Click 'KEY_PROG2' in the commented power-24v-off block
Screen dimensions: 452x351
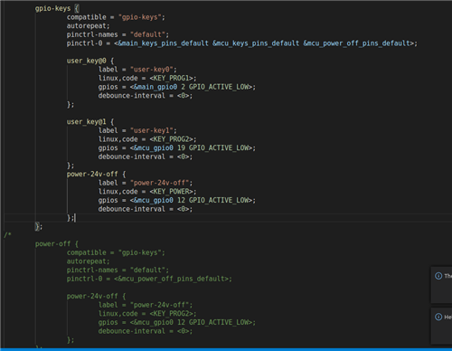pos(173,314)
